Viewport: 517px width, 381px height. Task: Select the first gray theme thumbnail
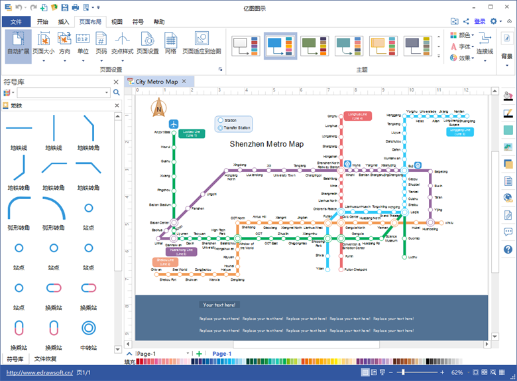(246, 46)
